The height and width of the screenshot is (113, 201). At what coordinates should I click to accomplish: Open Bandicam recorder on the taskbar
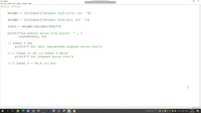43,111
